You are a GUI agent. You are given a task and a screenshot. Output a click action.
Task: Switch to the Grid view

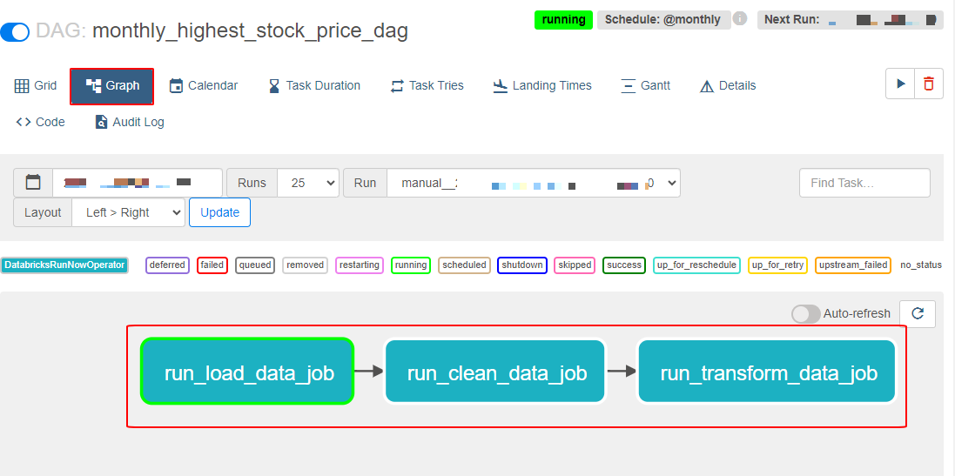36,85
